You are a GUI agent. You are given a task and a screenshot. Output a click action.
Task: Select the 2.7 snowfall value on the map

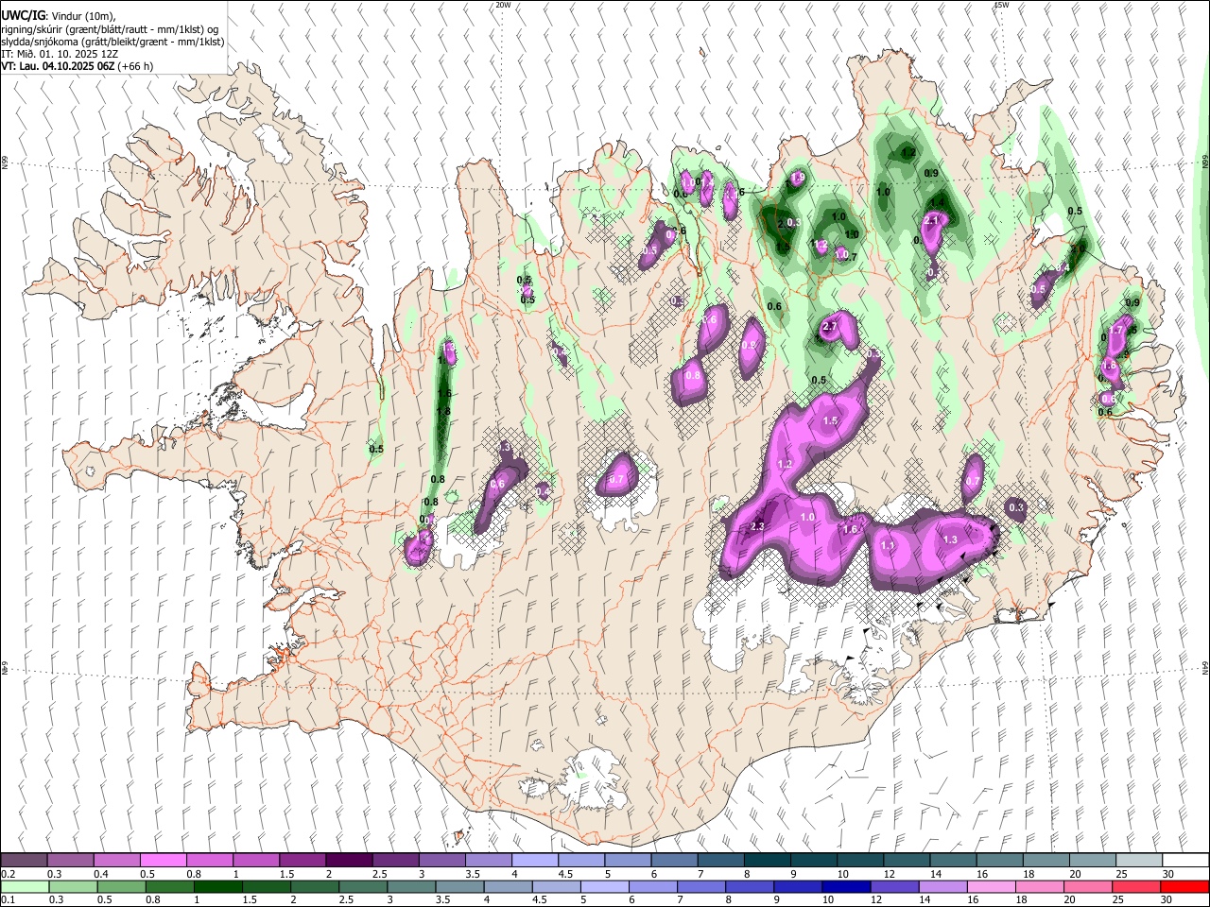pyautogui.click(x=830, y=327)
